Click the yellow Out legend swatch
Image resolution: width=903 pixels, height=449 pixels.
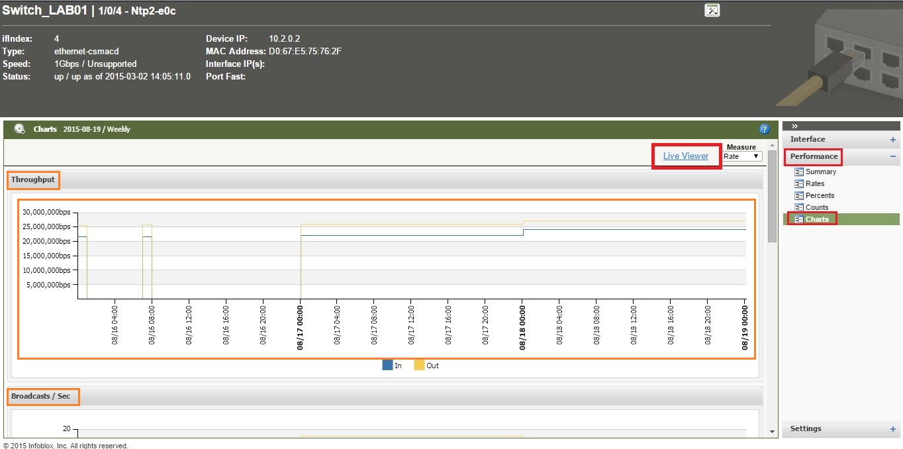pyautogui.click(x=419, y=365)
